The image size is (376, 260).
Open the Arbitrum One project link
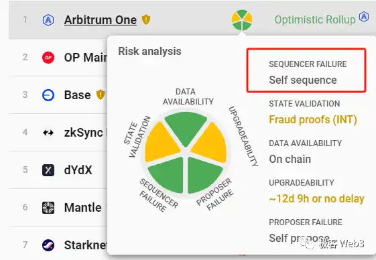tap(101, 20)
